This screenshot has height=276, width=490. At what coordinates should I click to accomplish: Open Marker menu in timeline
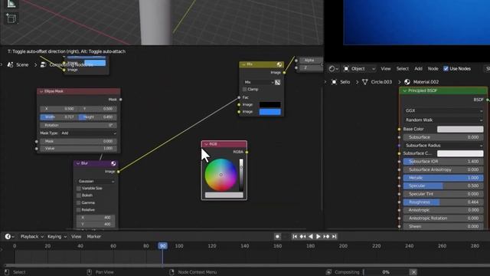(x=93, y=237)
